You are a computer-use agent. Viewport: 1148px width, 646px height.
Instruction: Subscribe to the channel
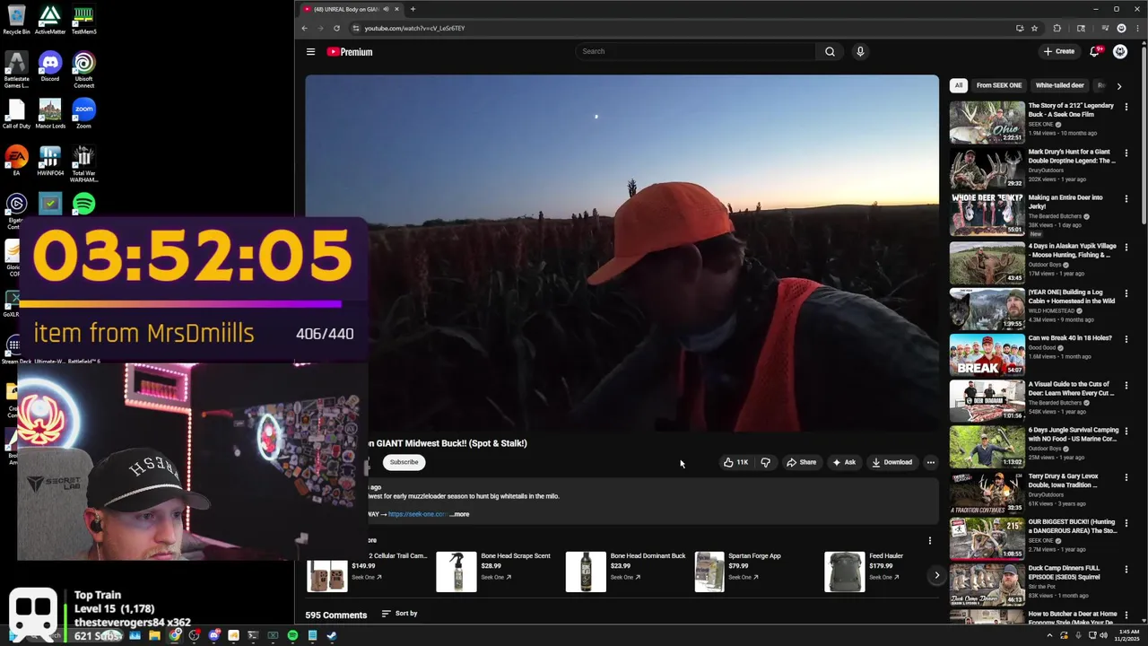(404, 462)
